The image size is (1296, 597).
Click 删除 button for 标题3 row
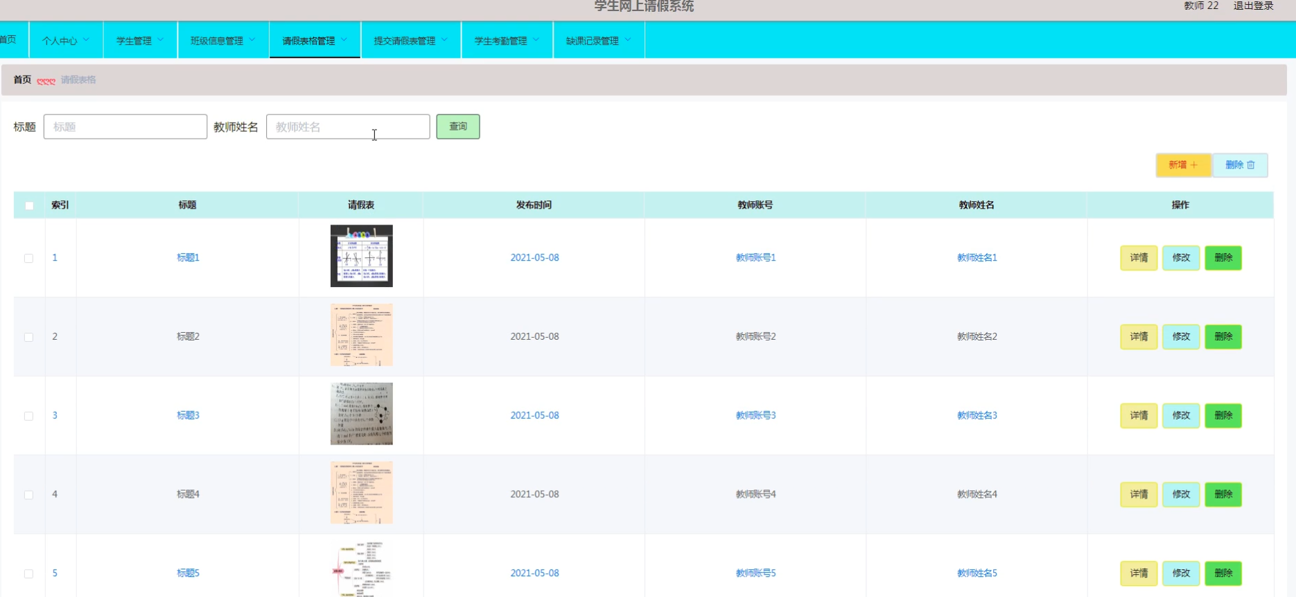pyautogui.click(x=1223, y=416)
